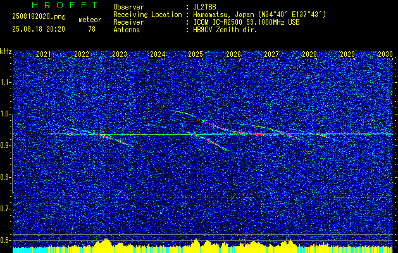398x253 pixels.
Task: Click the yellow signal peak below 2025
Action: pyautogui.click(x=196, y=242)
